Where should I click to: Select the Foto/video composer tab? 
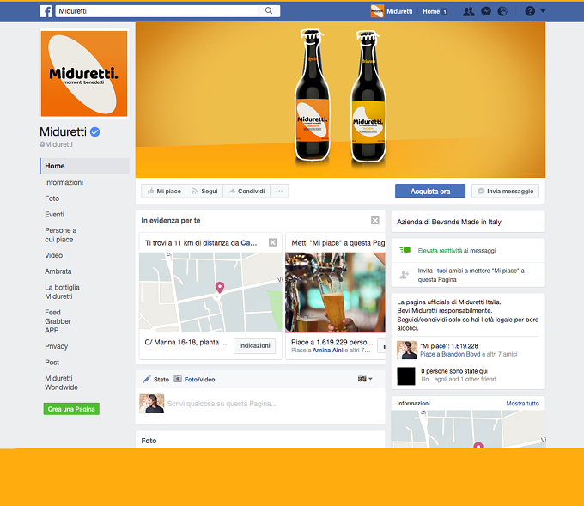[199, 380]
